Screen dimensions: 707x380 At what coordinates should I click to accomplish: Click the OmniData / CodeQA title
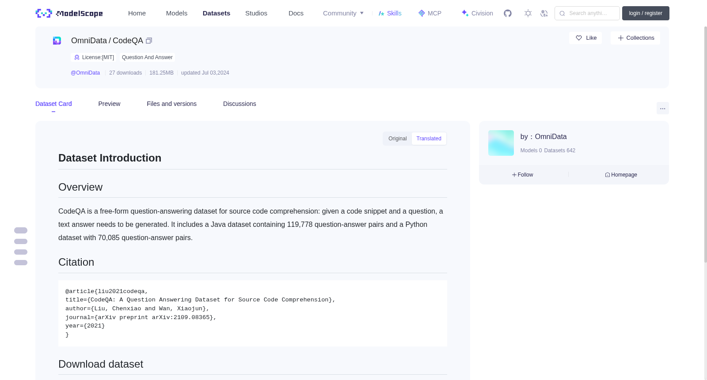[x=107, y=41]
